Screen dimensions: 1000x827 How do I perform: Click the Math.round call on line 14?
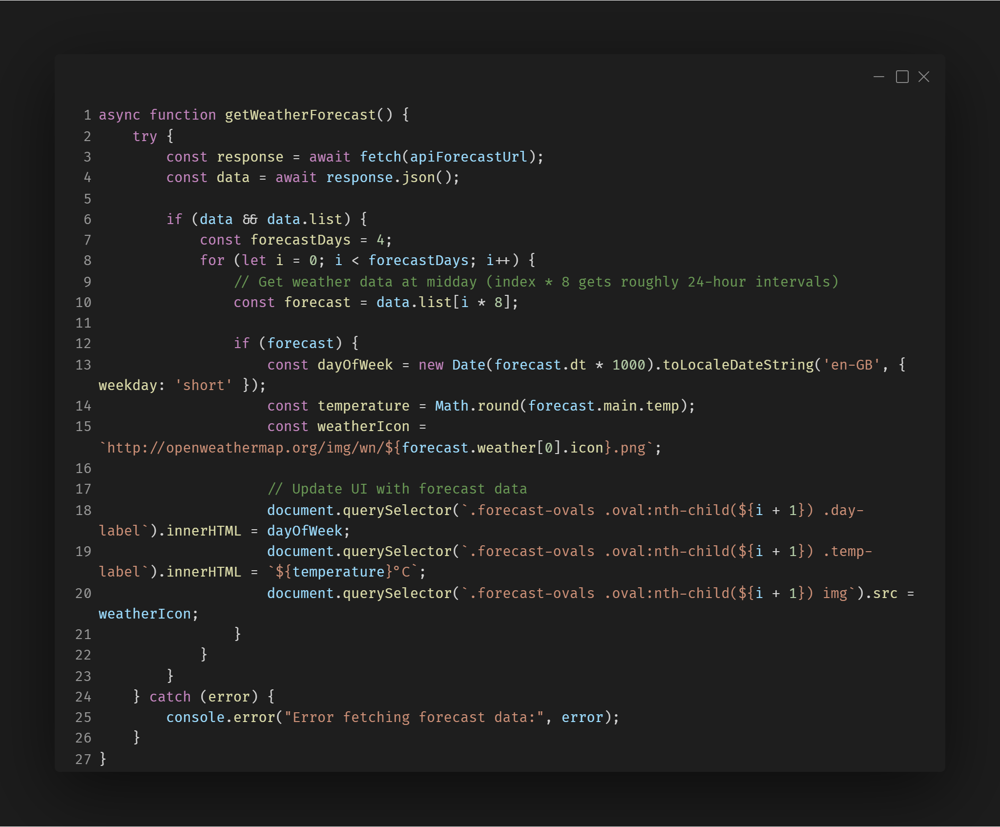coord(477,406)
